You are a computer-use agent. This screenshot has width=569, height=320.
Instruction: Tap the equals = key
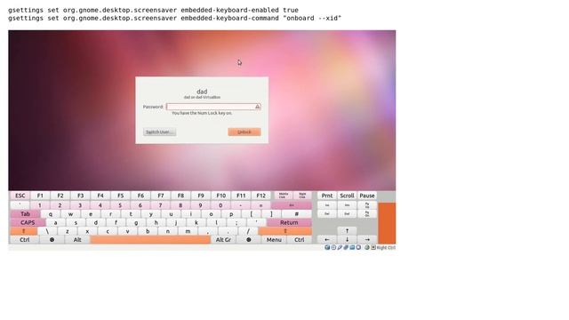(x=260, y=205)
